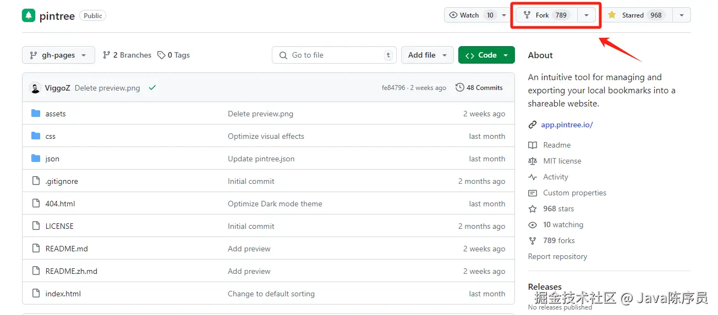Click the json folder icon

click(36, 159)
